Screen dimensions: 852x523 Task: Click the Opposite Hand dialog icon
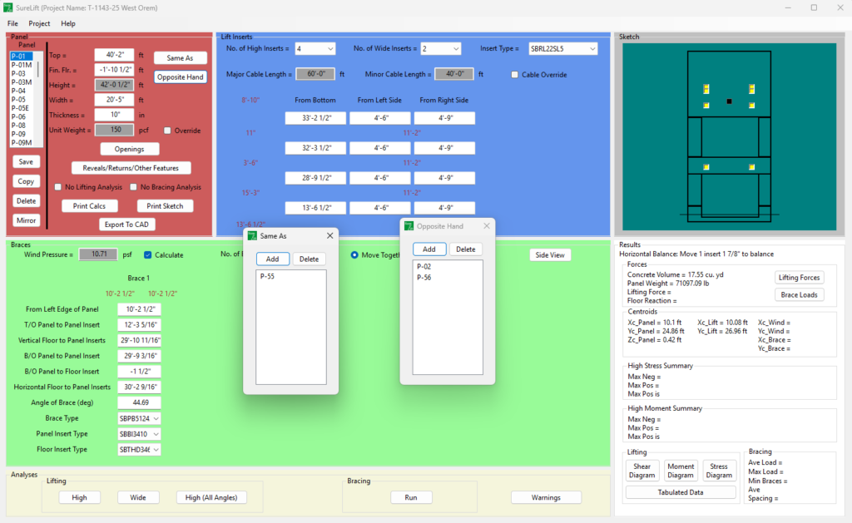tap(409, 226)
